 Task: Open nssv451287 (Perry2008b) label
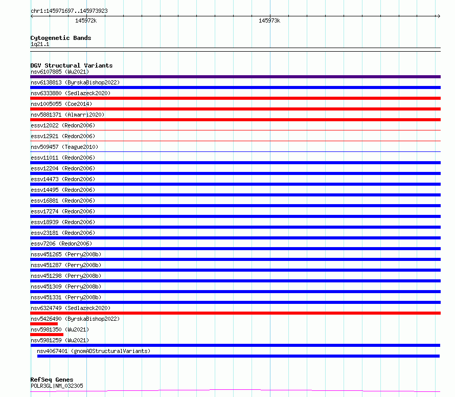coord(66,265)
